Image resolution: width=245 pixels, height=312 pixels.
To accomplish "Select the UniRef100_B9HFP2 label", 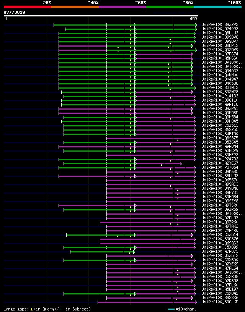I will tap(220, 155).
